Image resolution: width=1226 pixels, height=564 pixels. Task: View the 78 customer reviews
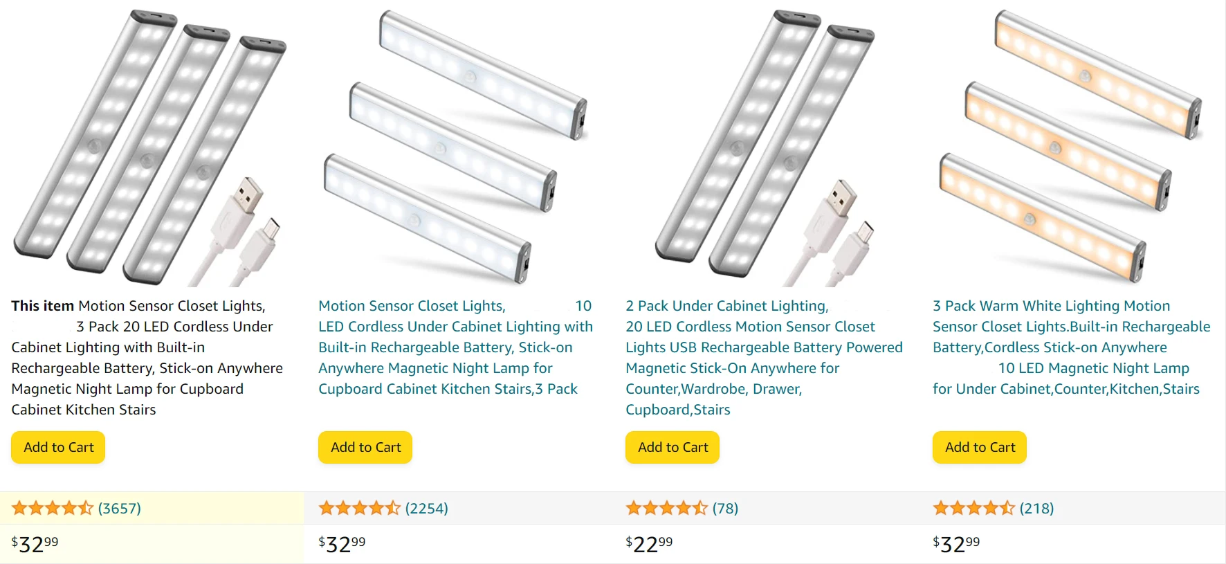pyautogui.click(x=725, y=509)
